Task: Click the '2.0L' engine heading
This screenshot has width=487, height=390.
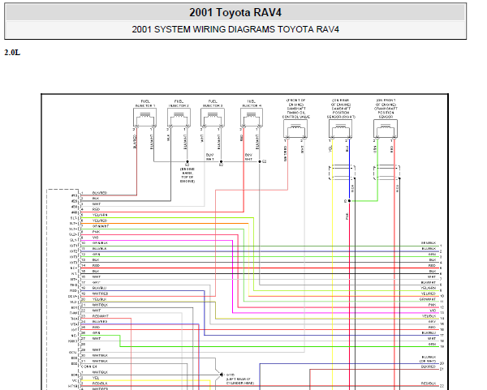Action: (x=12, y=53)
